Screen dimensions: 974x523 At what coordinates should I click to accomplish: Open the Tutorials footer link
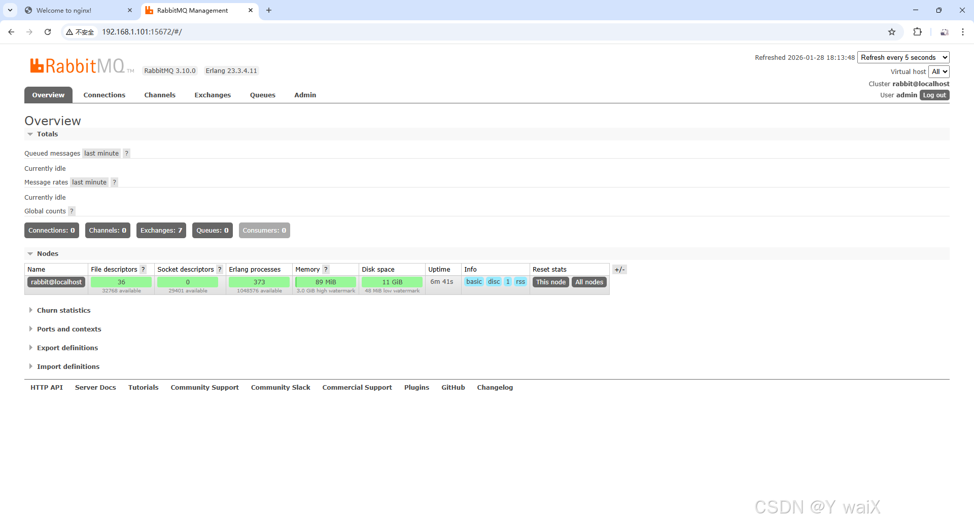[x=144, y=388]
